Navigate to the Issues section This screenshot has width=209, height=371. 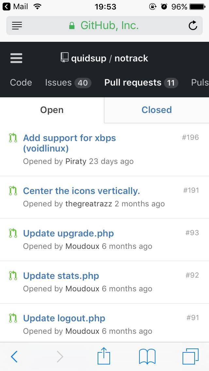point(58,83)
